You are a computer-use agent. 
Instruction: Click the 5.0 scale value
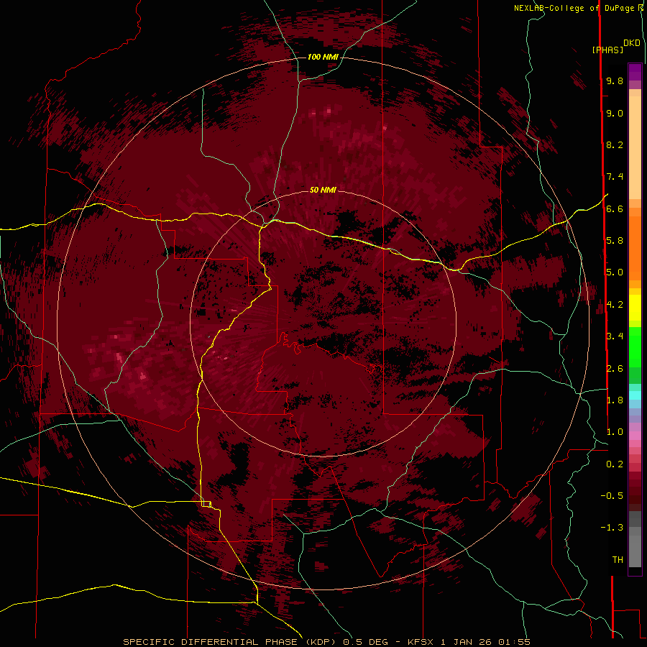(x=615, y=272)
